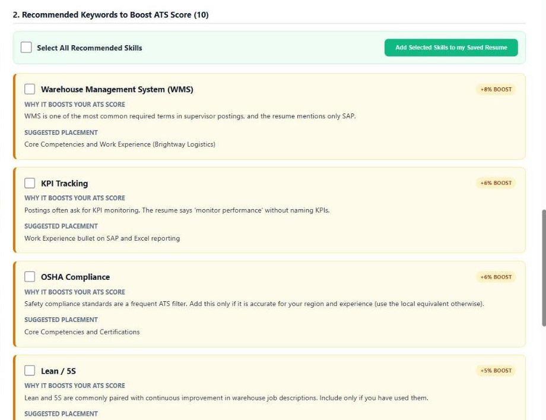Viewport: 546px width, 420px height.
Task: Click the Warehouse Management System (WMS) title
Action: pyautogui.click(x=117, y=89)
